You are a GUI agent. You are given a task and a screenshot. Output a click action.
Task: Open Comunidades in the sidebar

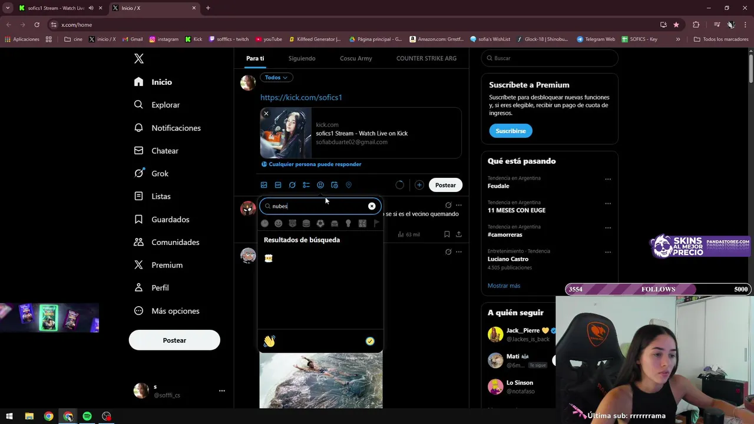click(x=167, y=242)
